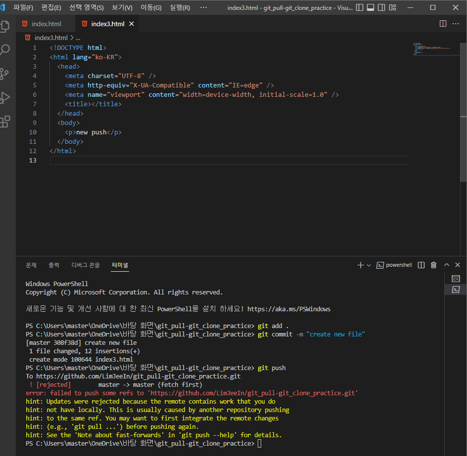This screenshot has width=467, height=456.
Task: Click the https://aka.ms/PSWindows link
Action: point(288,309)
